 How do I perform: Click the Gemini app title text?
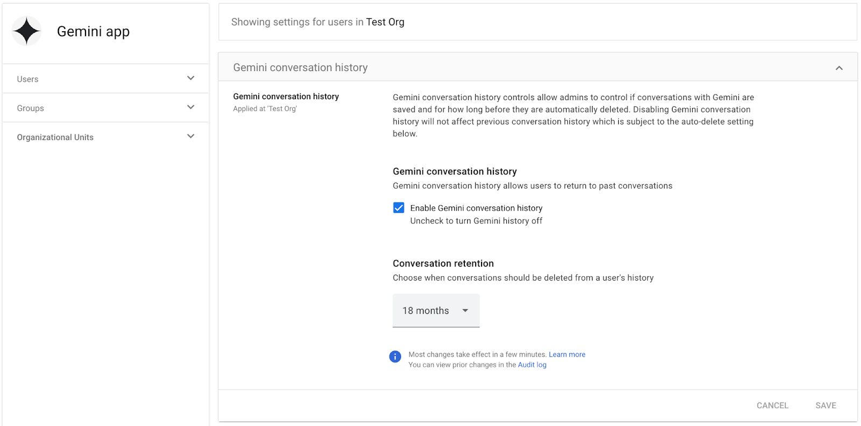[x=93, y=31]
